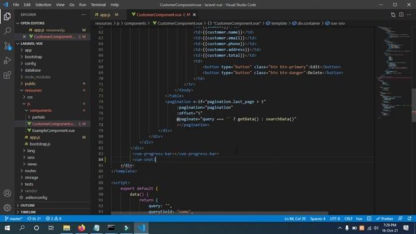Click Vue language mode status item

[359, 218]
